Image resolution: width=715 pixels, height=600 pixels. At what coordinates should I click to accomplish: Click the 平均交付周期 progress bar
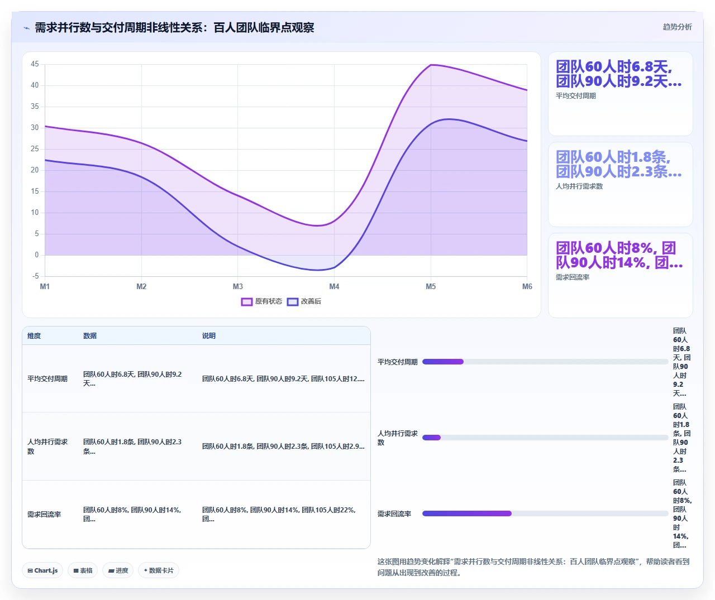545,362
